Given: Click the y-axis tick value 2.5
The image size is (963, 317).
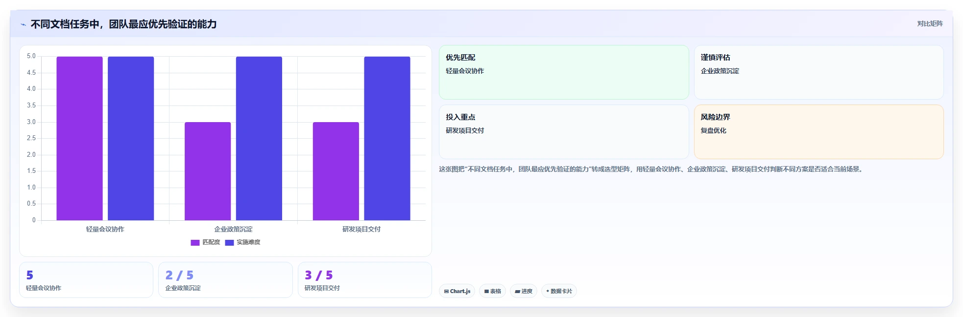Looking at the screenshot, I should coord(31,138).
